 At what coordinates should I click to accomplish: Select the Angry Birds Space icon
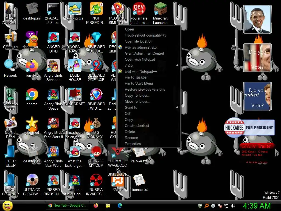(54, 99)
